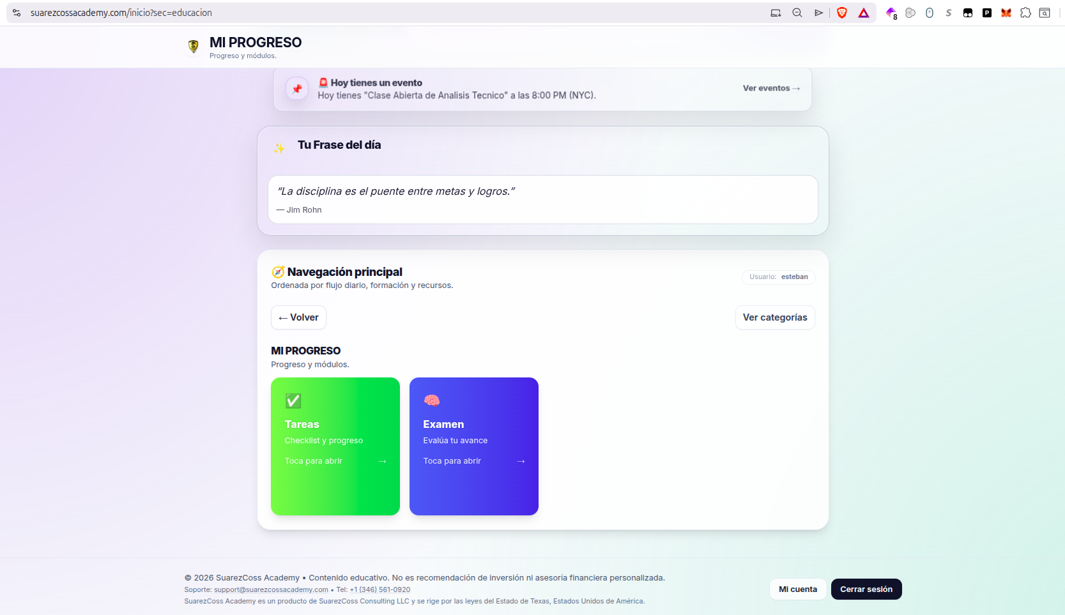Click the install app icon in address bar

[776, 13]
